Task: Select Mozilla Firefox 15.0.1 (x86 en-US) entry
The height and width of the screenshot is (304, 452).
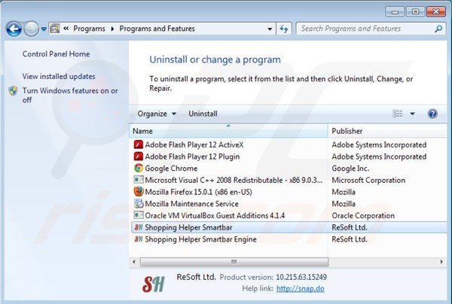Action: click(x=198, y=192)
